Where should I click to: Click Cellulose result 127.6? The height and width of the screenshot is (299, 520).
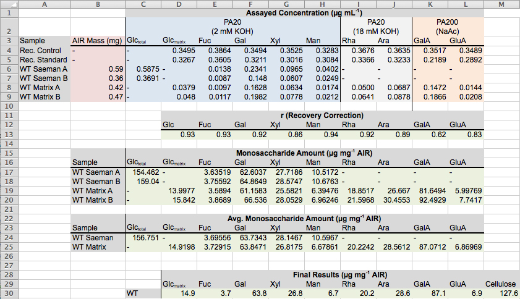[x=502, y=293]
